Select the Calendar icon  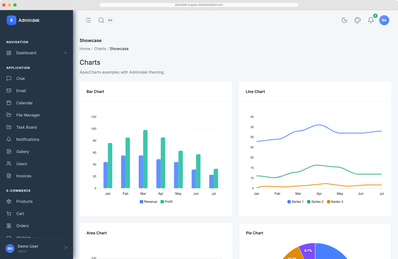[x=9, y=103]
